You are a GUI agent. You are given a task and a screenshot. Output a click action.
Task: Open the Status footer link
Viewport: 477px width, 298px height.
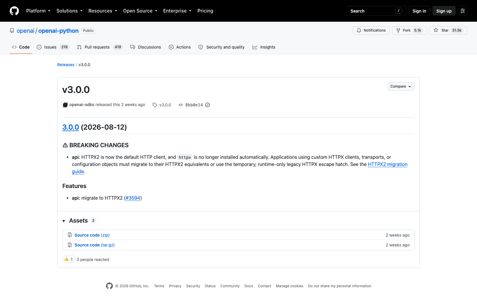coord(210,286)
